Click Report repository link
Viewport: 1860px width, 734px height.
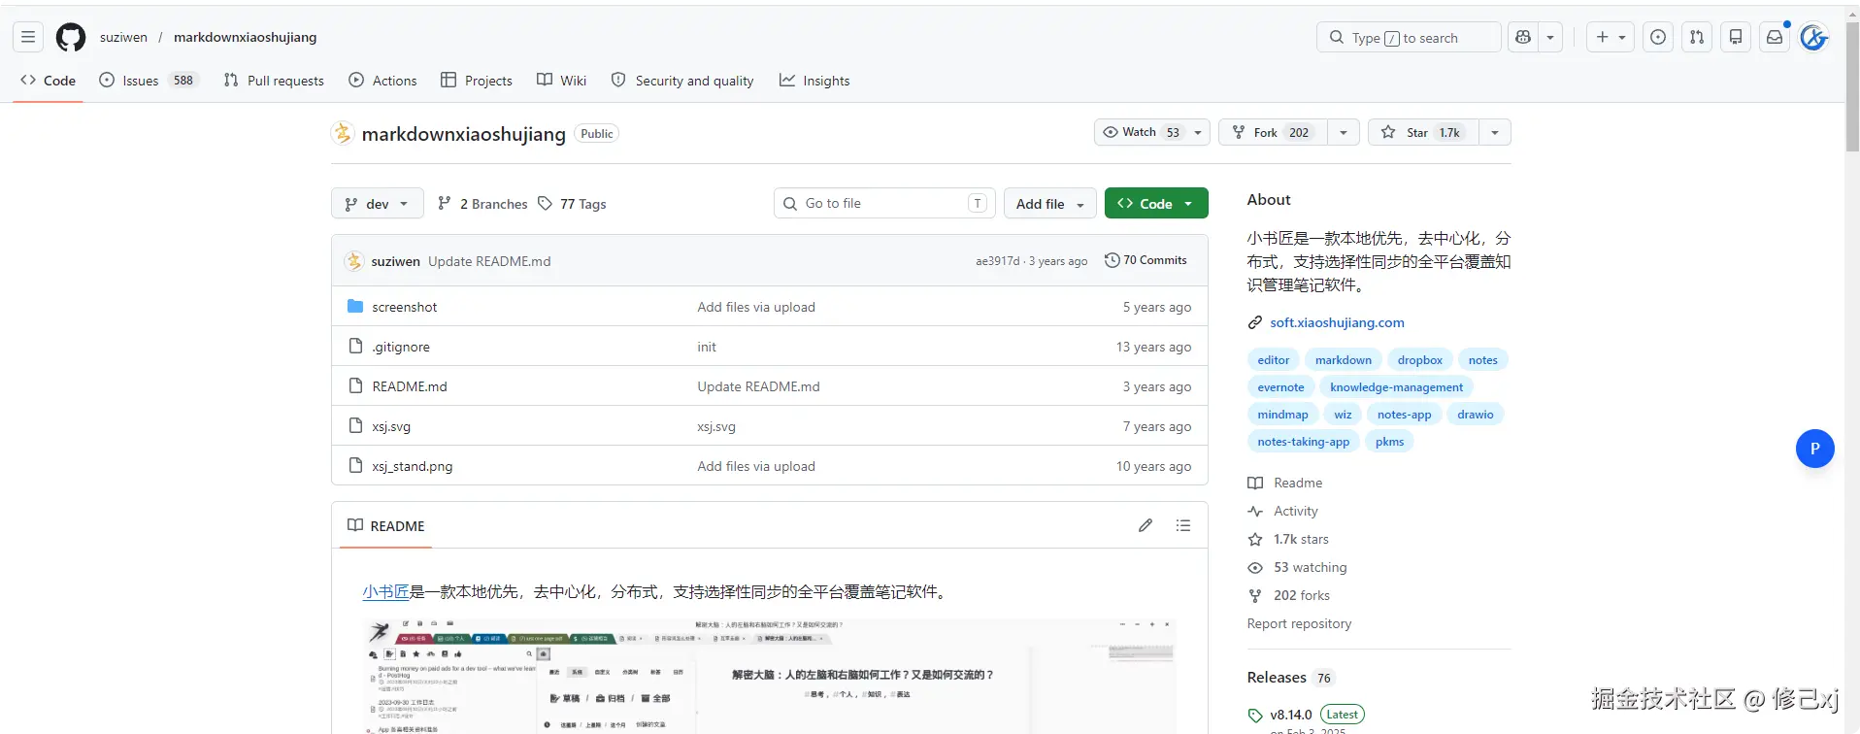1299,623
